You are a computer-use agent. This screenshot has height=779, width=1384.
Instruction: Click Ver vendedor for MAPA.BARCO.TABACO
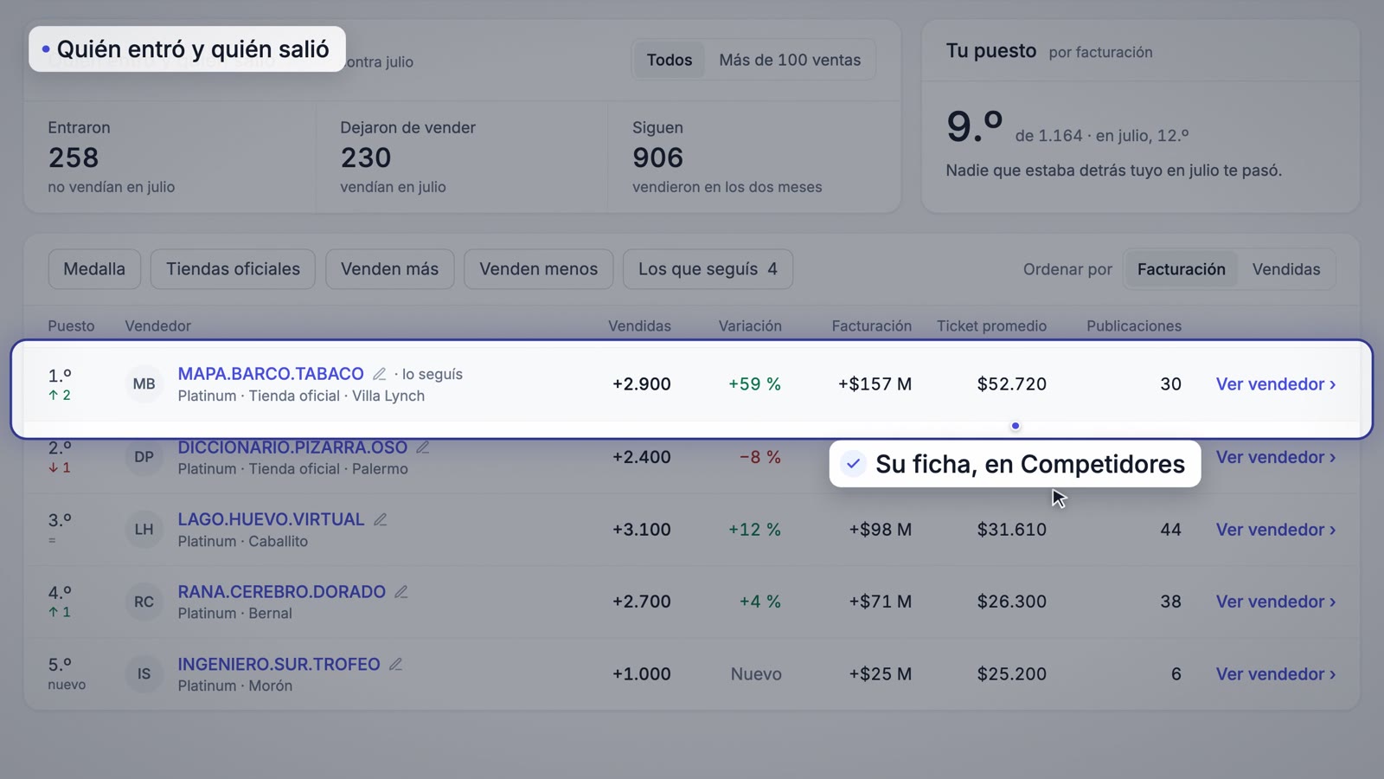[x=1276, y=384]
